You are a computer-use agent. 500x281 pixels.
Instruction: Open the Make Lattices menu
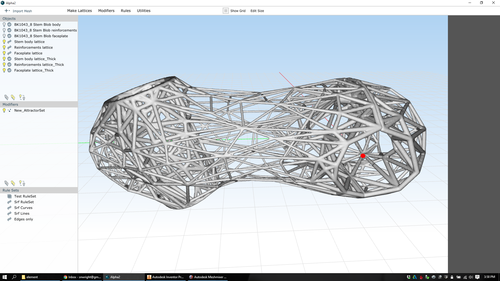[x=79, y=11]
